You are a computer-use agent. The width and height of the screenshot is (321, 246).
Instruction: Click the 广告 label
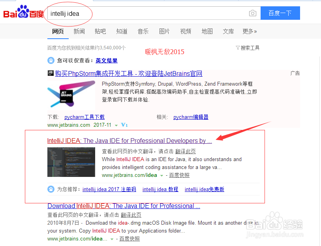pyautogui.click(x=295, y=73)
